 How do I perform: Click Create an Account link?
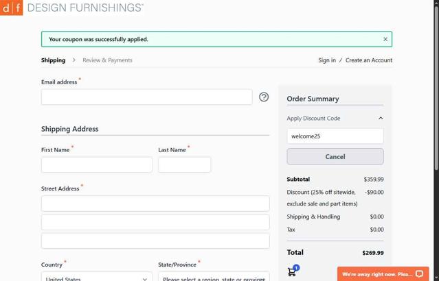[369, 60]
